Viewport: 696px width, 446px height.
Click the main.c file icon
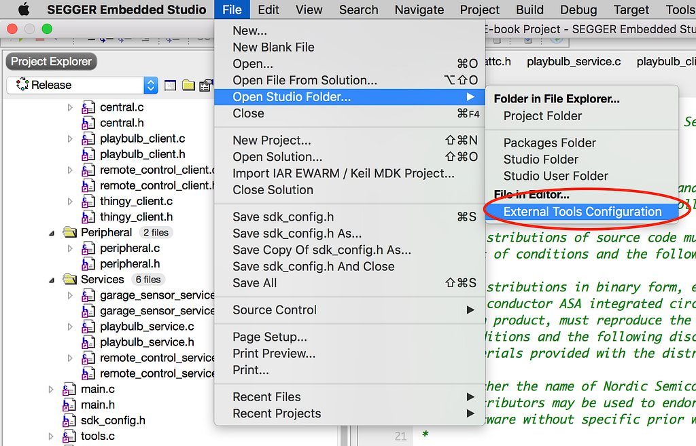click(69, 389)
